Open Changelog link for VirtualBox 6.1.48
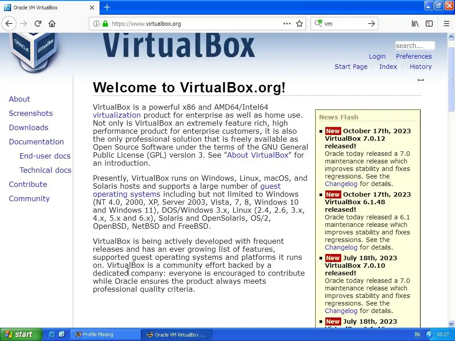Screen dimensions: 455x341 (341, 247)
